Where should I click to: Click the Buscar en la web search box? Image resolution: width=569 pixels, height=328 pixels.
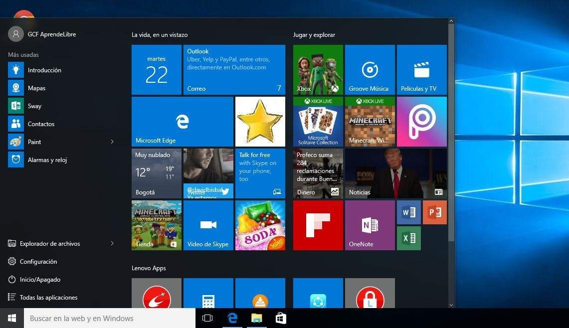(x=110, y=319)
